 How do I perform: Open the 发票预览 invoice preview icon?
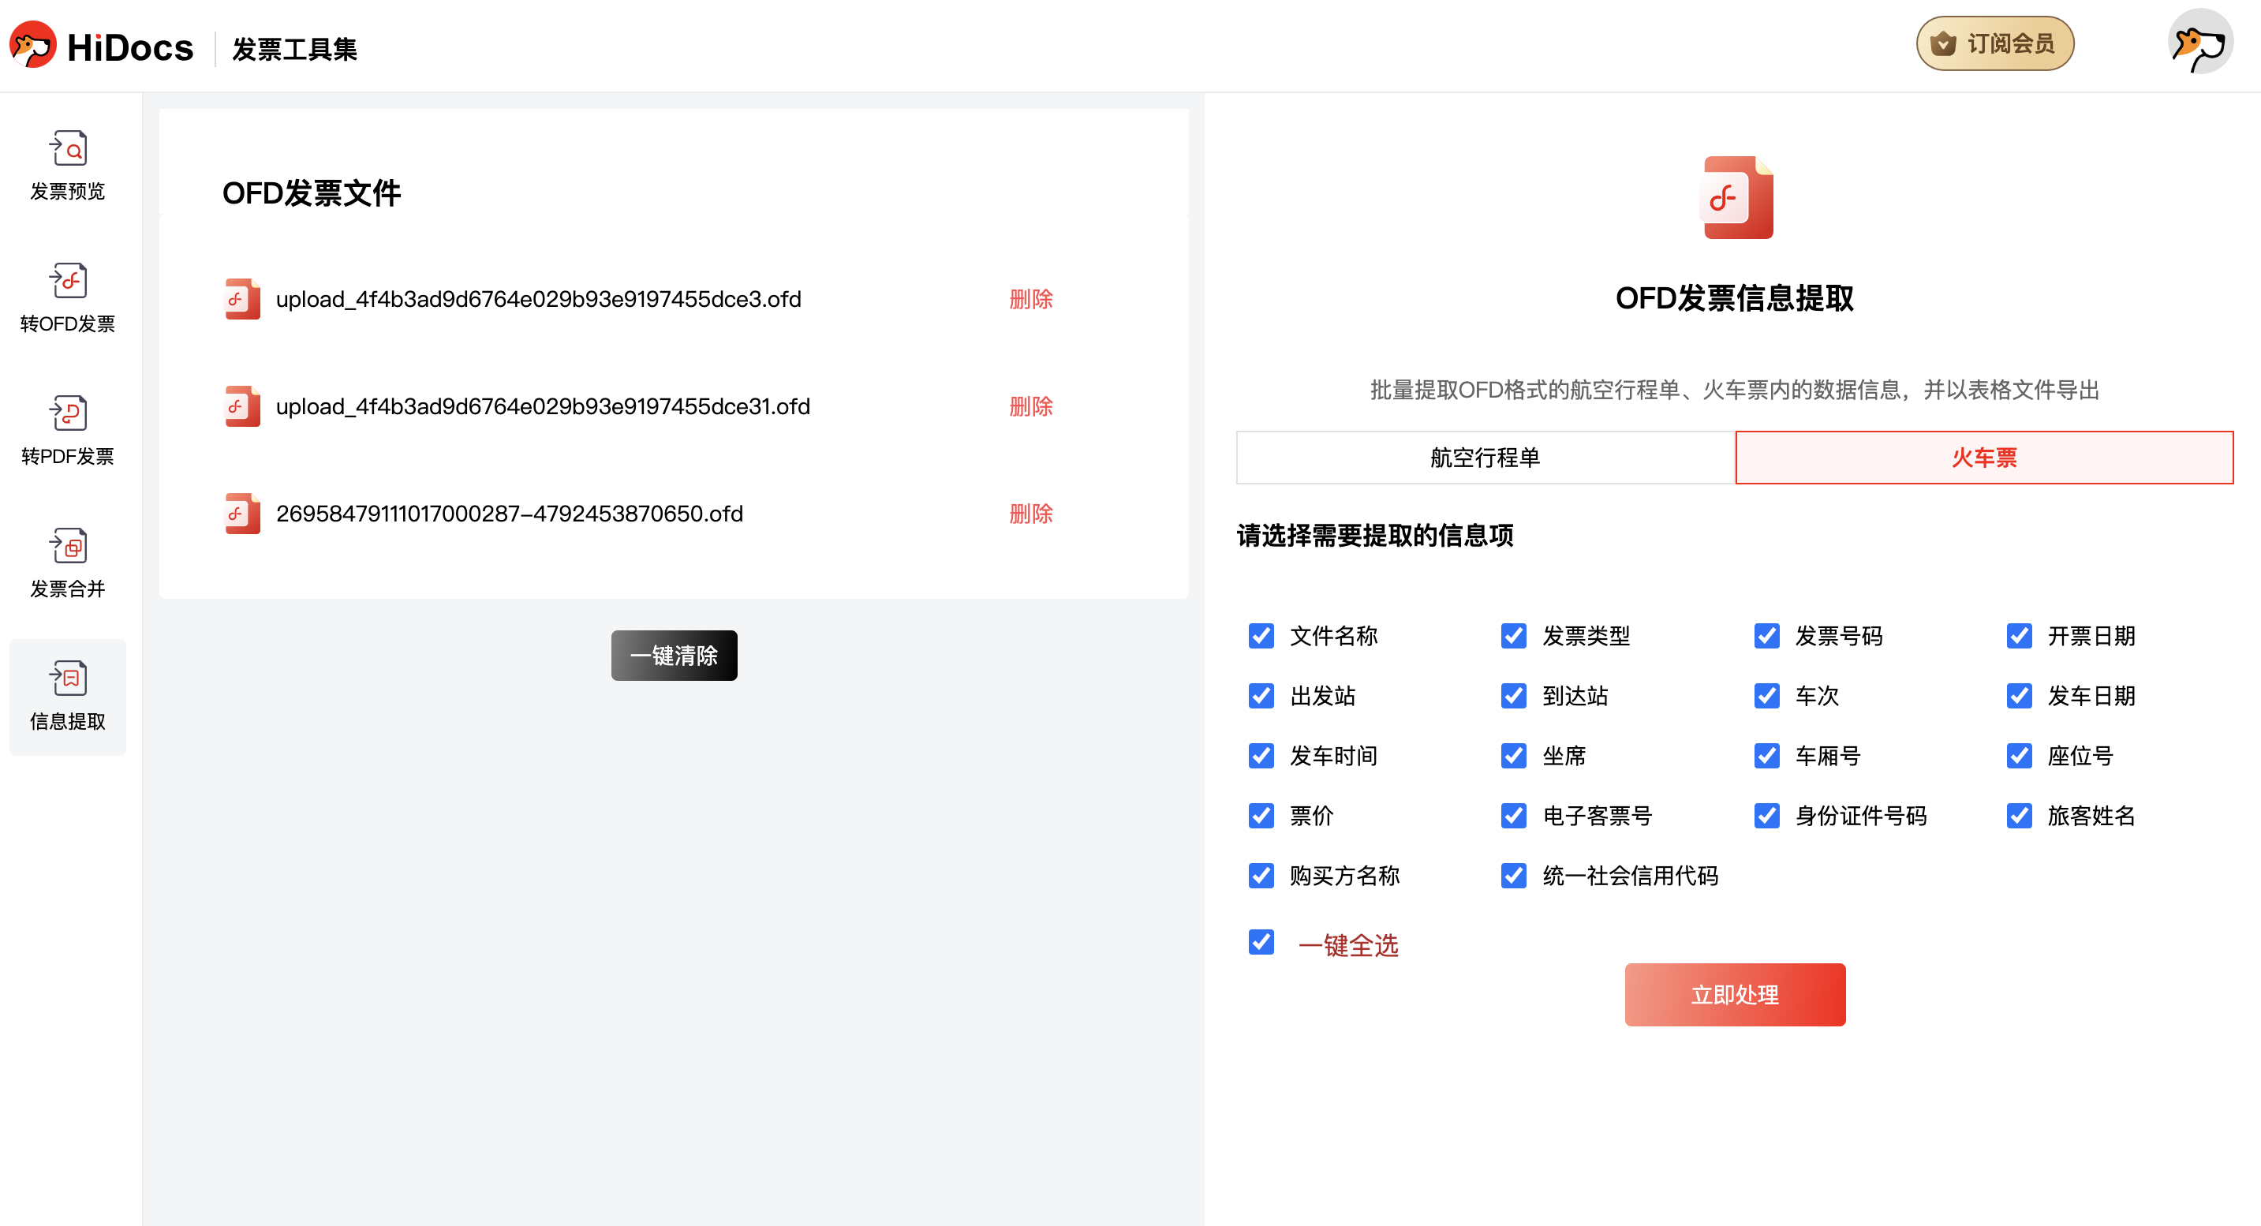pos(68,149)
